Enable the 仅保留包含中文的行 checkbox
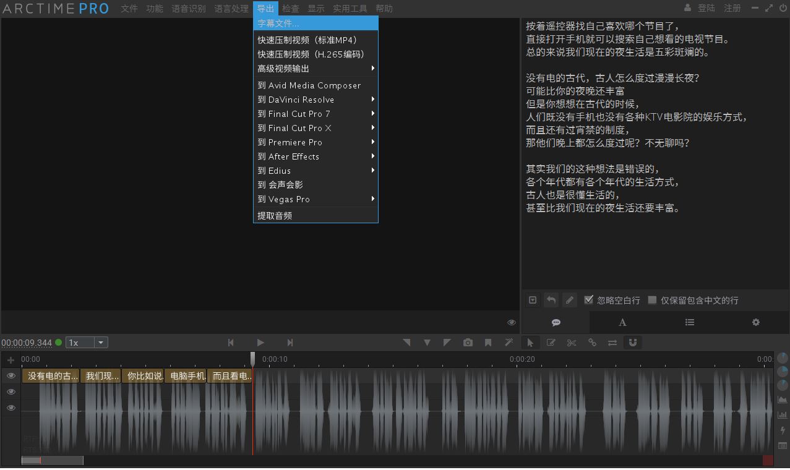 [652, 300]
